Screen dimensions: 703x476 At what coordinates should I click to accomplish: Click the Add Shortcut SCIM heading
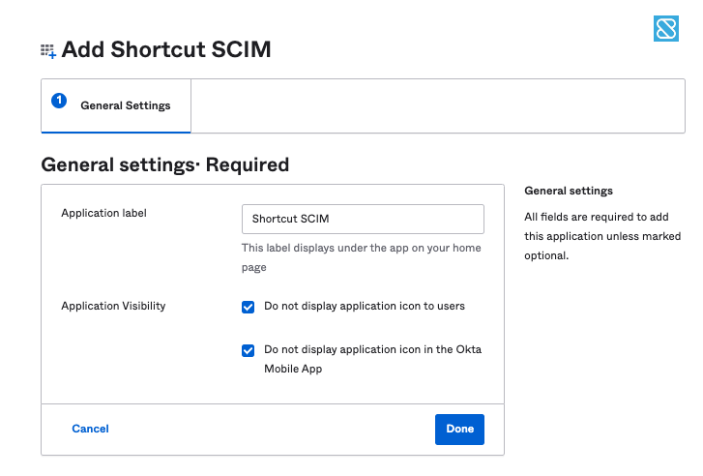tap(166, 49)
